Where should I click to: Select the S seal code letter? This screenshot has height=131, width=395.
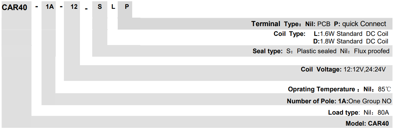click(x=100, y=7)
